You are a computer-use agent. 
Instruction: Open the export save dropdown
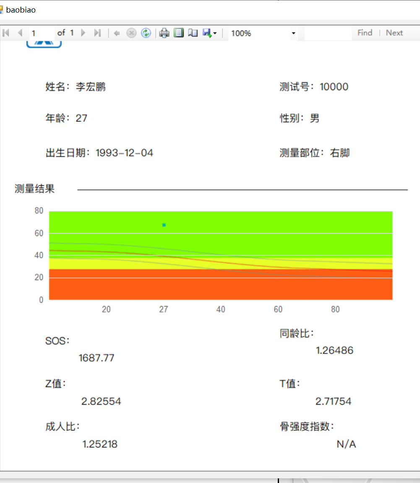tap(210, 33)
